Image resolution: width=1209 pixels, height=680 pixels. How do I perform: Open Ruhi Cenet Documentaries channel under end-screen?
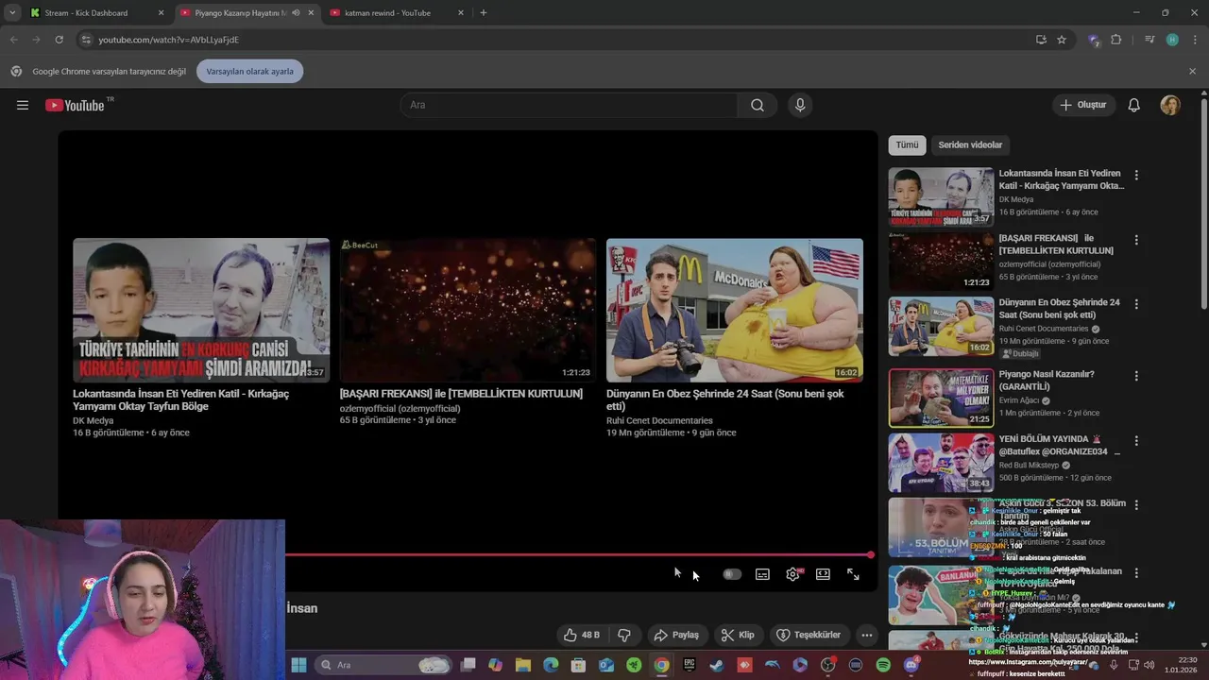[659, 420]
